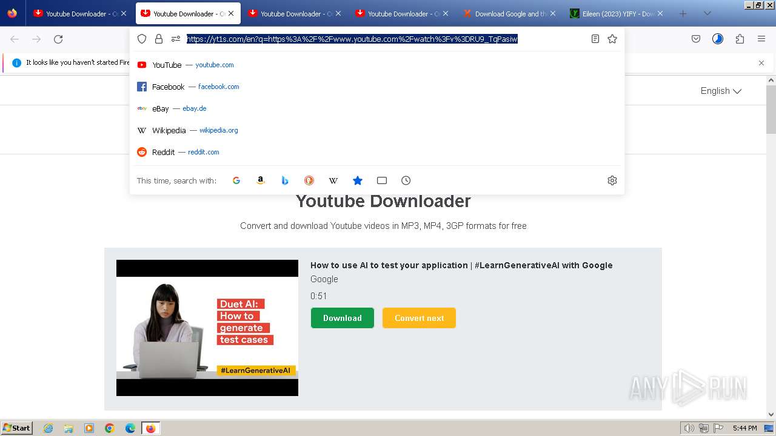Search with Amazon this time

tap(261, 180)
